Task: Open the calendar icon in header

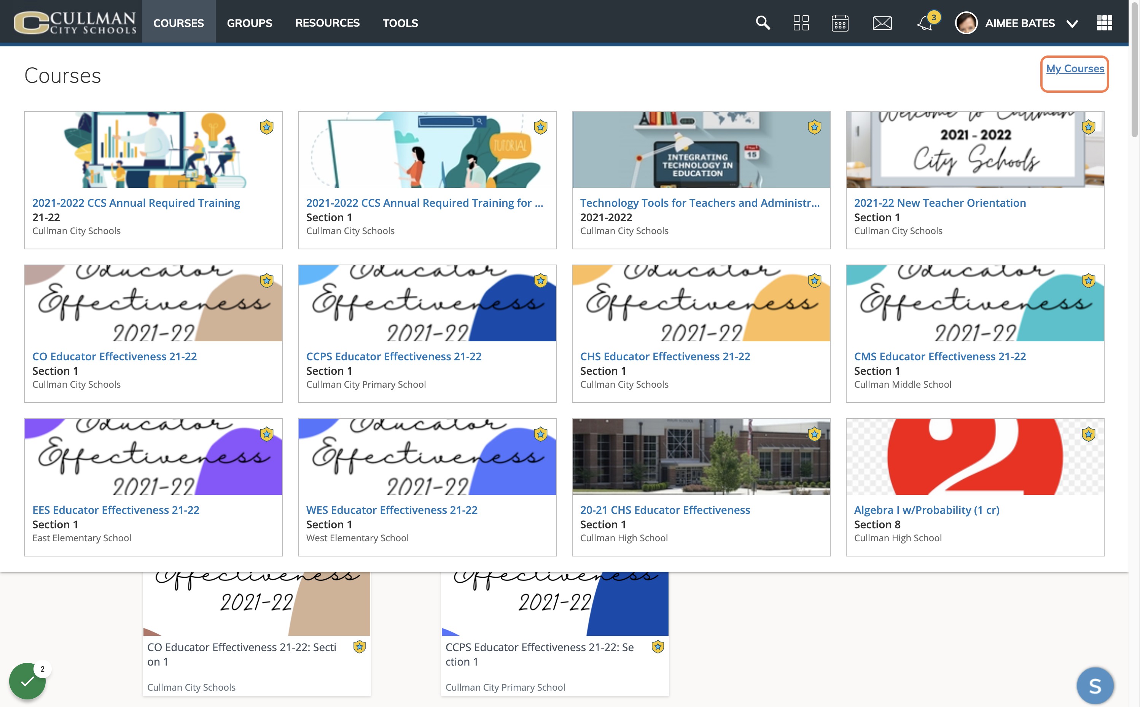Action: coord(840,22)
